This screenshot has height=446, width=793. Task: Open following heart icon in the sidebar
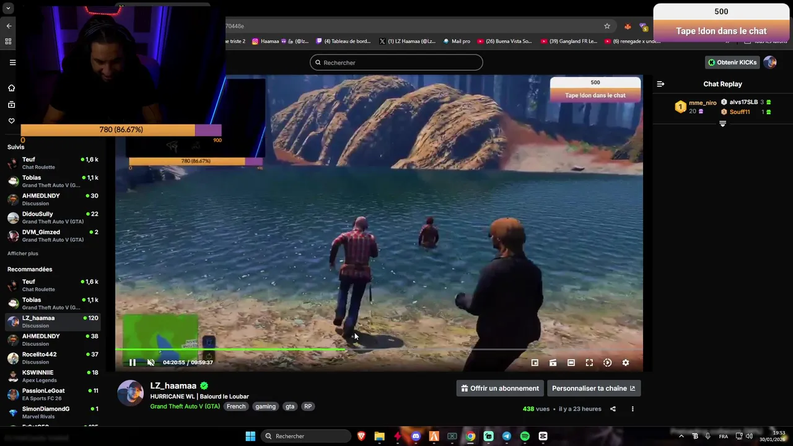click(11, 121)
